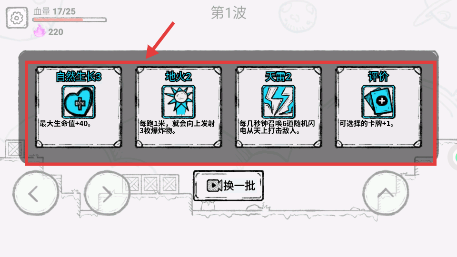This screenshot has width=457, height=257.
Task: Click the lightning bolt icon on 天雷2
Action: tap(278, 102)
